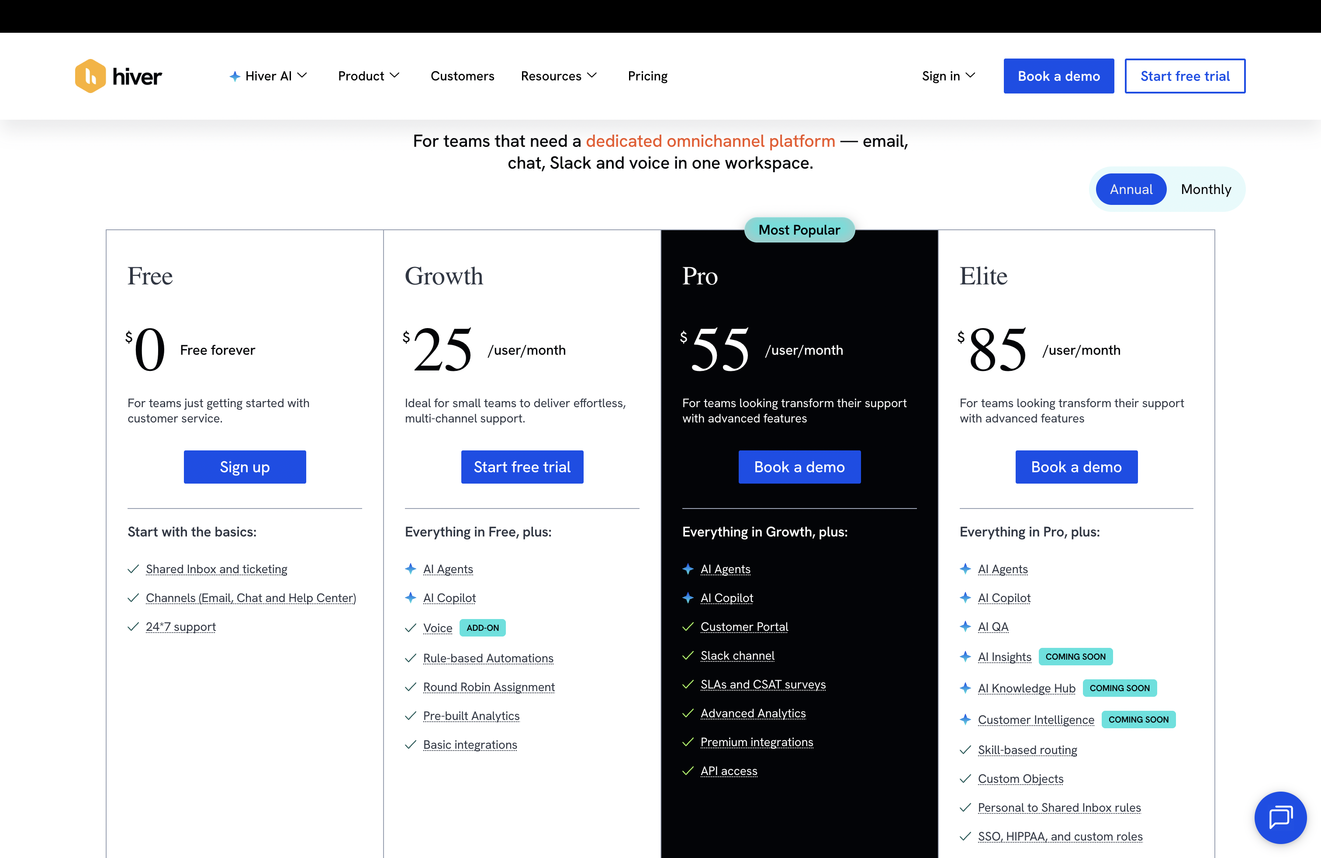Click checkmark beside Customer Portal

pyautogui.click(x=688, y=626)
